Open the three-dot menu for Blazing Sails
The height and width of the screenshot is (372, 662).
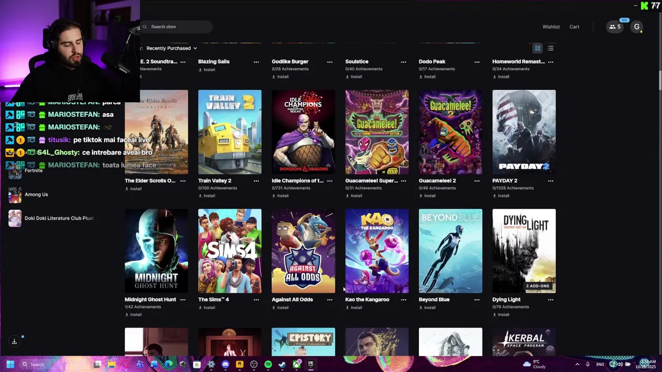click(x=256, y=62)
